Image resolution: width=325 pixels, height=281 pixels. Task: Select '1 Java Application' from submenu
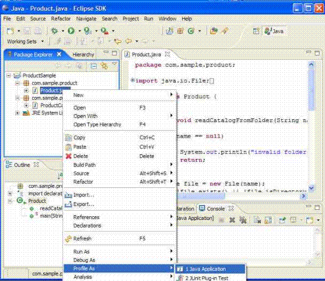[x=205, y=269]
